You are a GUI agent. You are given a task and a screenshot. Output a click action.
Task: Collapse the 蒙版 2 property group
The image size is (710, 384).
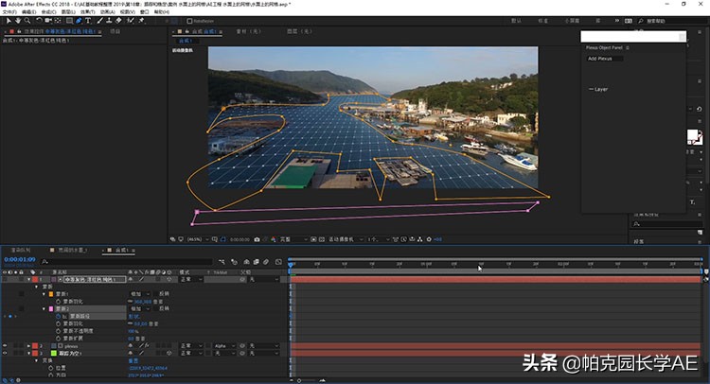coord(43,309)
